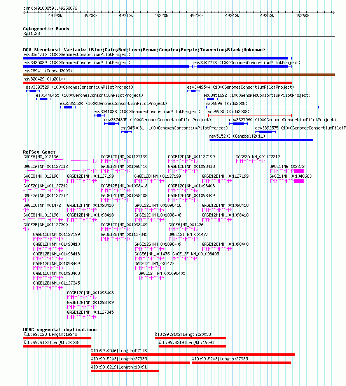This screenshot has width=346, height=386.
Task: Click the thin blue line under nsv6899
Action: [x=262, y=107]
